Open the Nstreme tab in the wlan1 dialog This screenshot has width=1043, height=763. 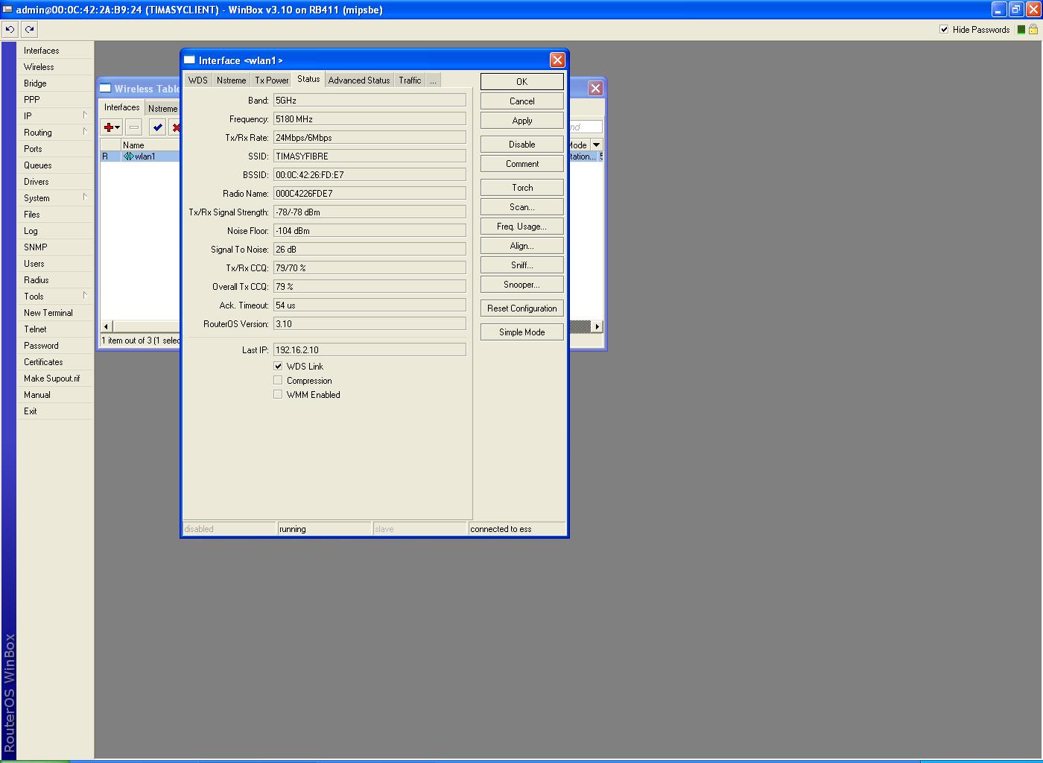point(231,80)
